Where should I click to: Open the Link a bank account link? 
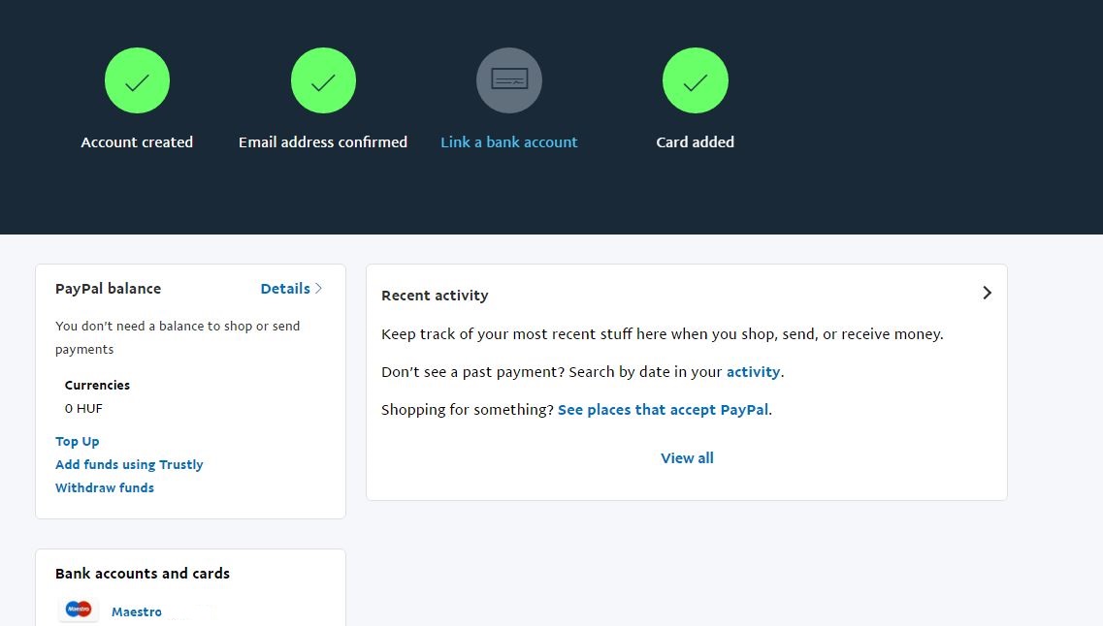coord(509,142)
